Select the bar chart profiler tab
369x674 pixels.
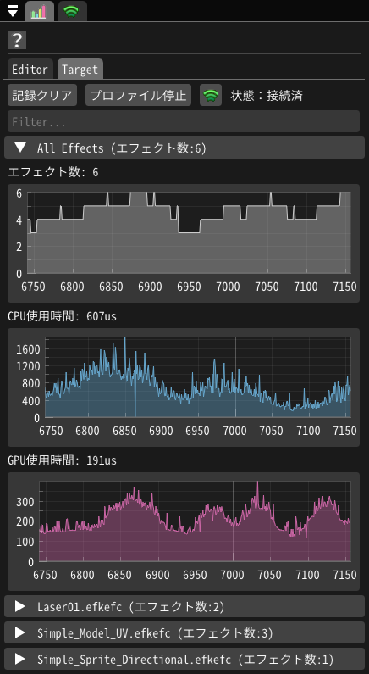pyautogui.click(x=40, y=12)
